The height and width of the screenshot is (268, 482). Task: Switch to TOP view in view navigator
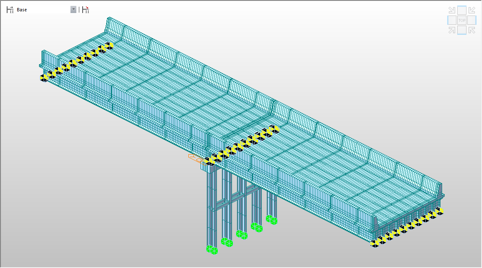[462, 20]
